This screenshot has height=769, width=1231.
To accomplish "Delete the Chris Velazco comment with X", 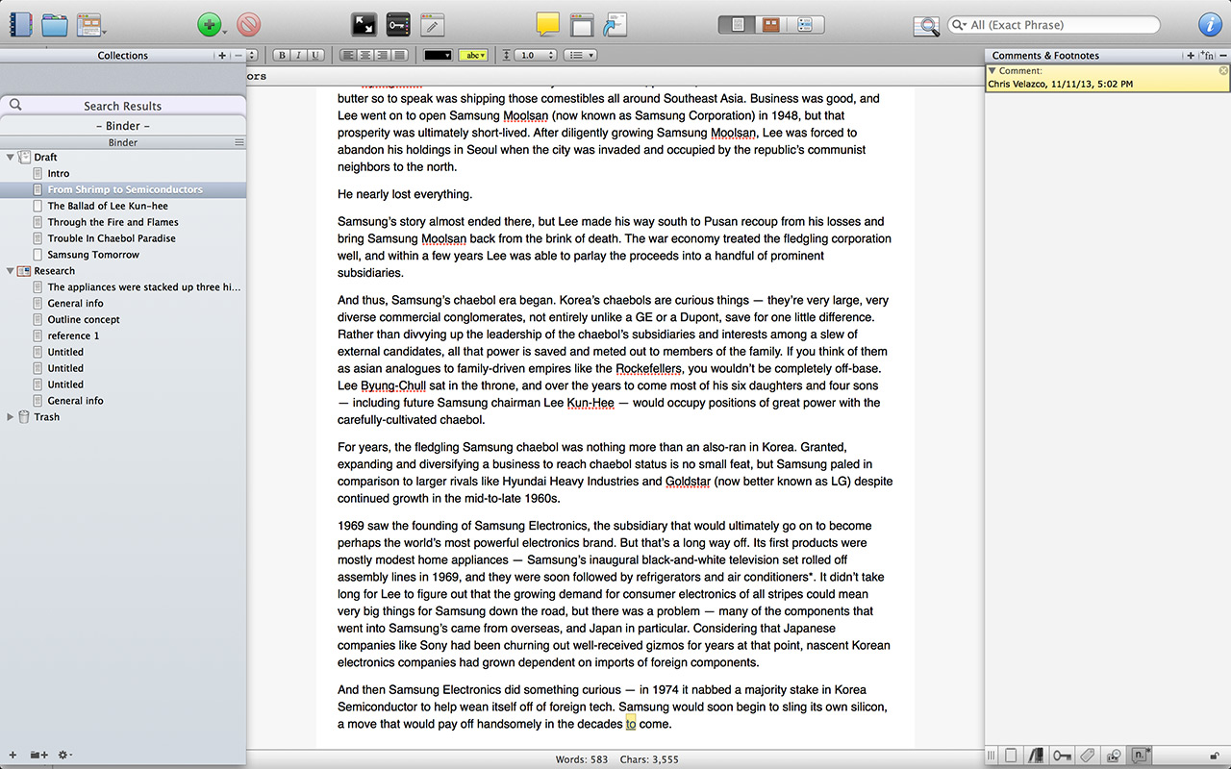I will [1223, 71].
